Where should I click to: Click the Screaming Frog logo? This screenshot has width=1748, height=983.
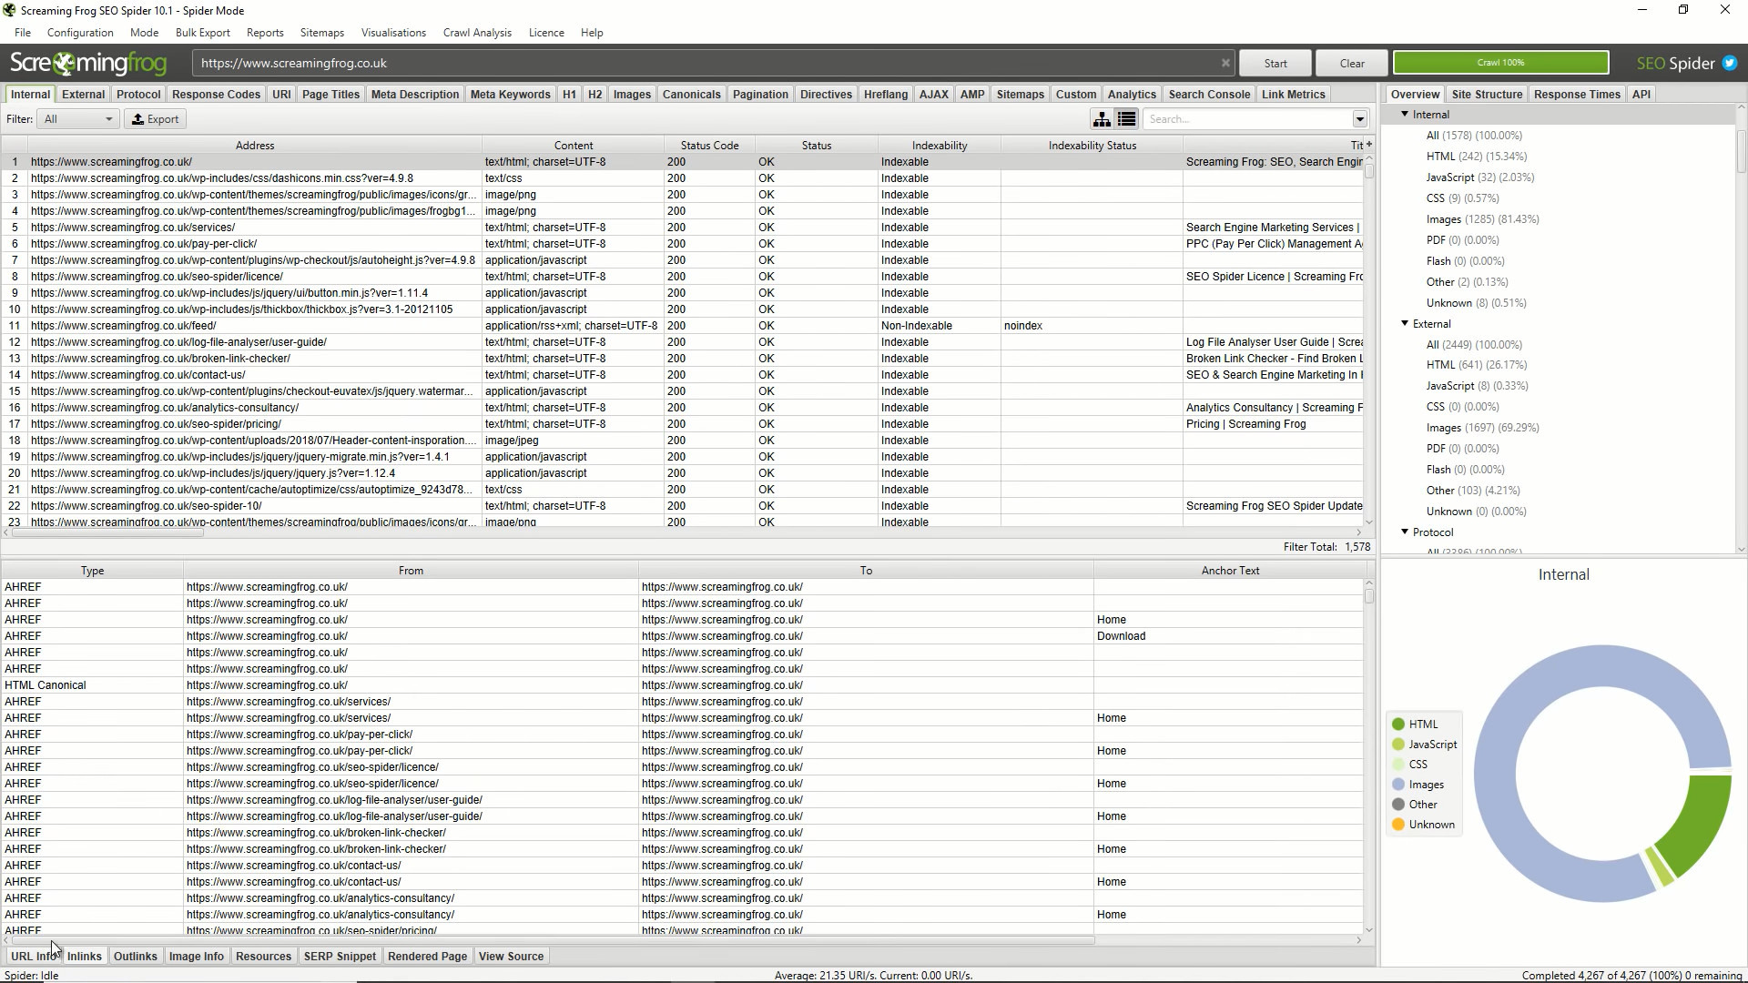[88, 63]
